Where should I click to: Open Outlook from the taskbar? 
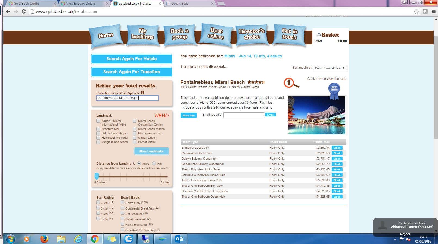(179, 239)
